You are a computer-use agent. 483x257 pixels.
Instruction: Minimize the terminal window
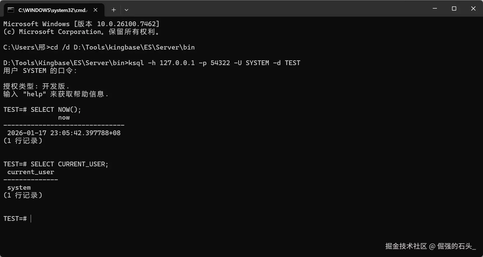pyautogui.click(x=435, y=9)
